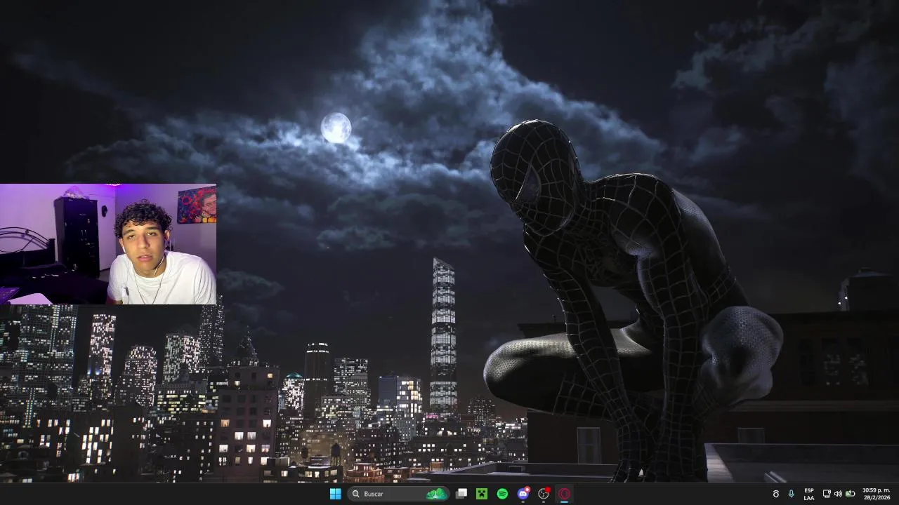Check the battery tray icon
Screen dimensions: 899x505
[x=850, y=494]
